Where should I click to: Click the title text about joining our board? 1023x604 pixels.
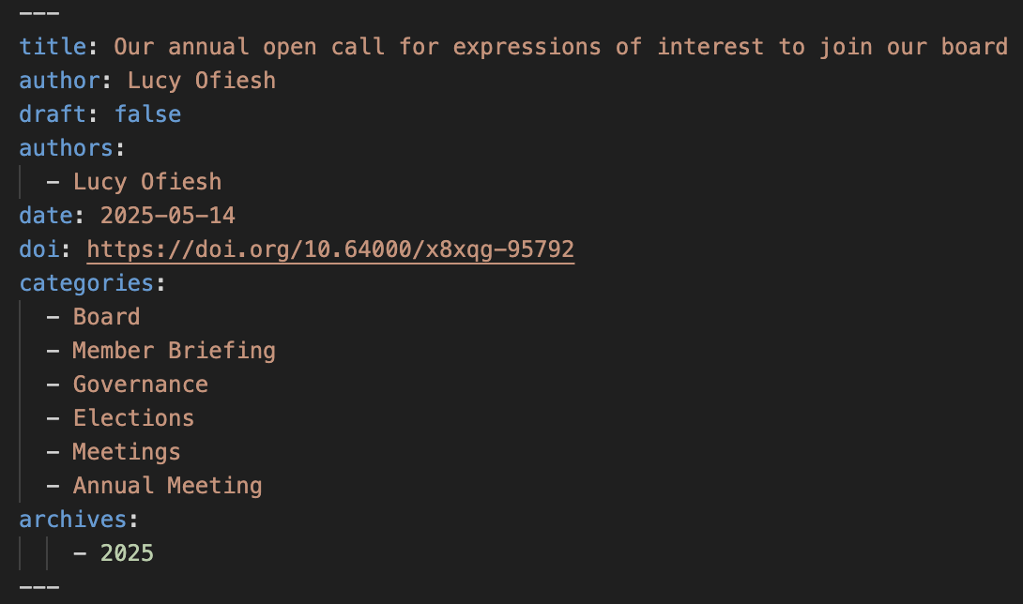[x=561, y=47]
